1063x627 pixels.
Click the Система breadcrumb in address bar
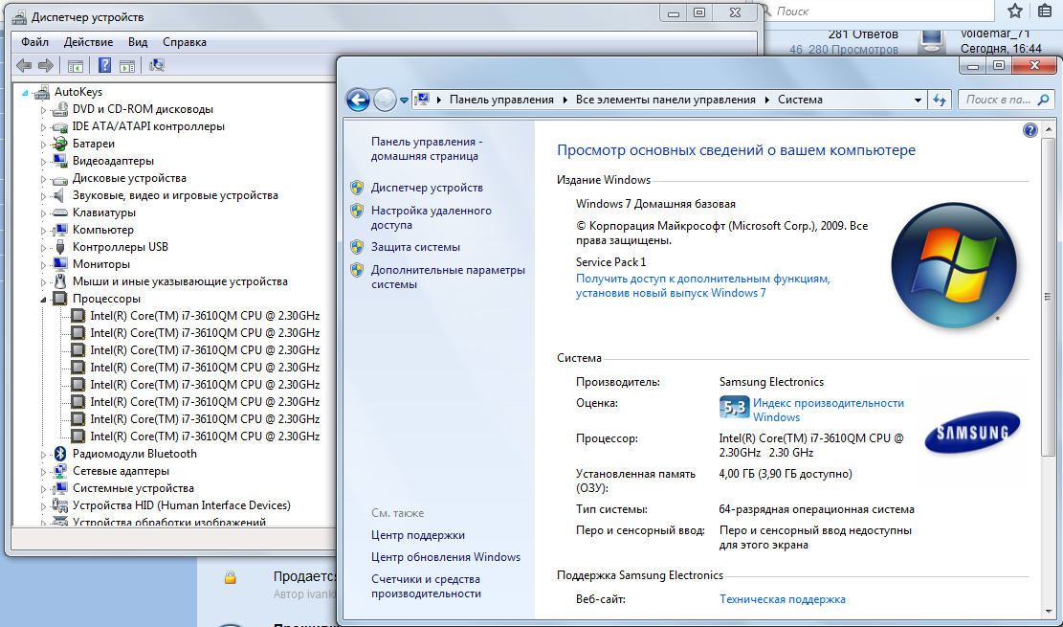click(800, 100)
